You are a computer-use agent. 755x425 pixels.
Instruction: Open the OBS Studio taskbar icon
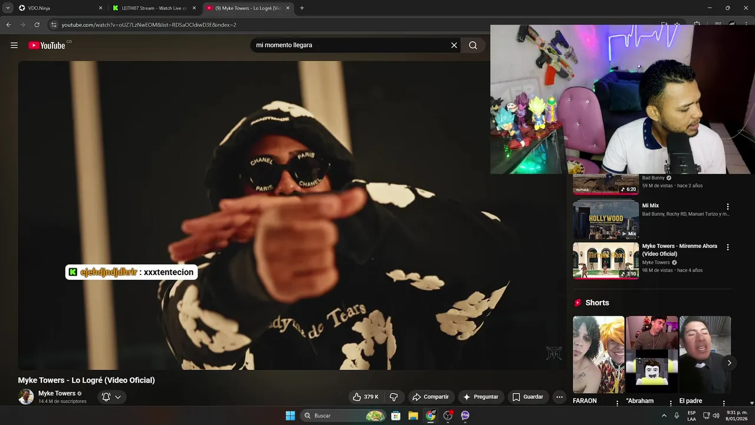(448, 416)
